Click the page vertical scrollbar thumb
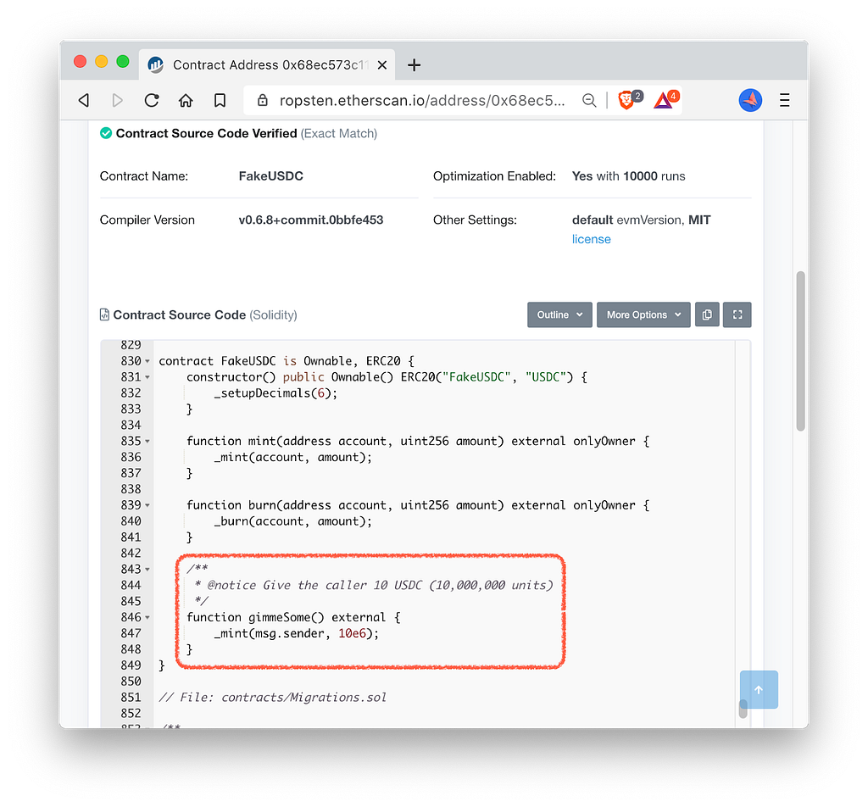The width and height of the screenshot is (868, 807). pyautogui.click(x=800, y=351)
